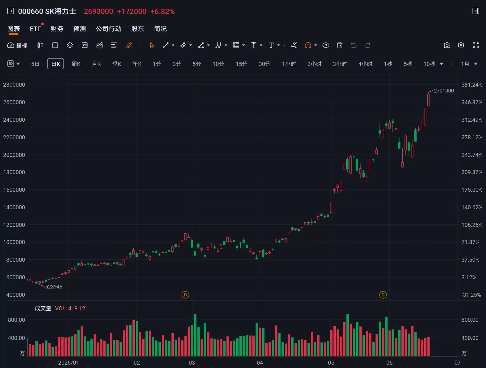Open dropdown arrow beside 10秒
The width and height of the screenshot is (486, 368).
441,64
